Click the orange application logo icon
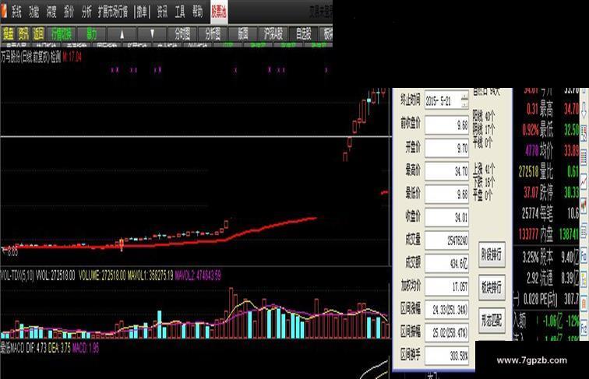Screen dimensions: 589x379 coord(4,11)
